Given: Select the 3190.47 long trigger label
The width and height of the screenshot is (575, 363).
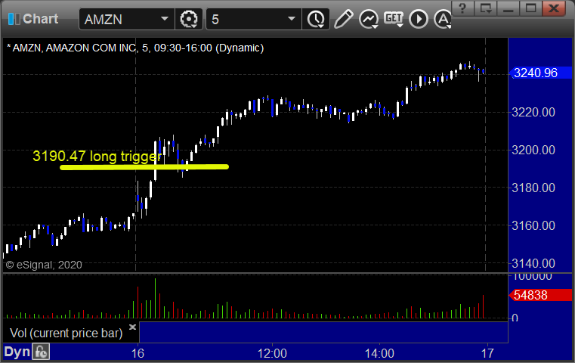Looking at the screenshot, I should pos(97,156).
